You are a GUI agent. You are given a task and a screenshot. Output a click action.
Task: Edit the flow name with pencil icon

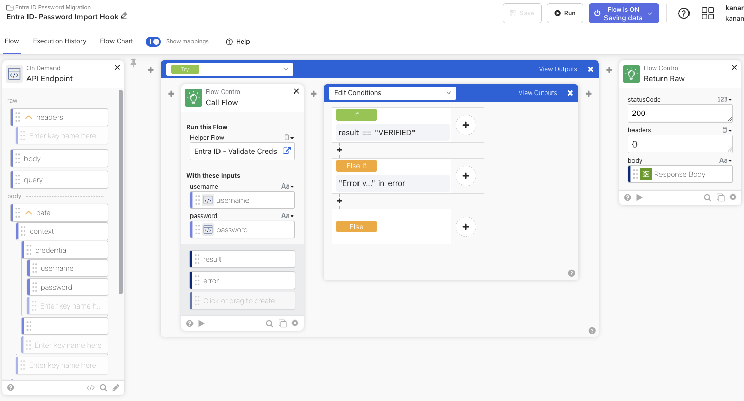[124, 16]
